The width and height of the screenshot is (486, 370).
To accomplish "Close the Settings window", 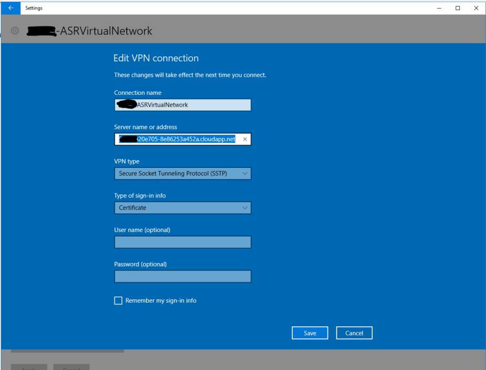I will (x=475, y=8).
